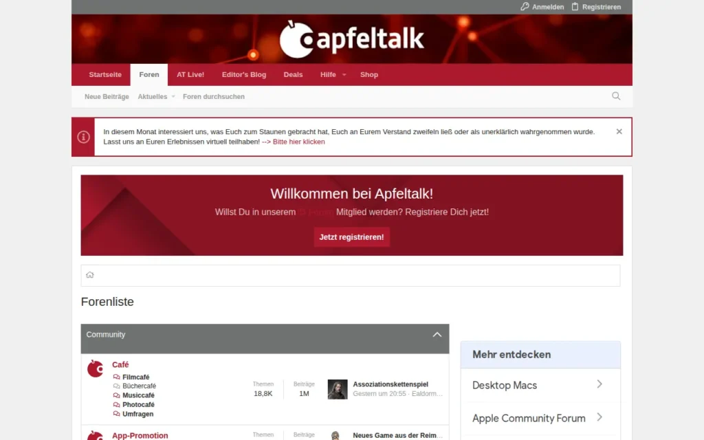
Task: Open the Hilfe menu item
Action: point(328,74)
